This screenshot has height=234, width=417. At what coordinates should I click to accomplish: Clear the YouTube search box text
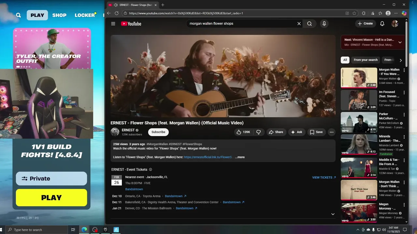299,24
